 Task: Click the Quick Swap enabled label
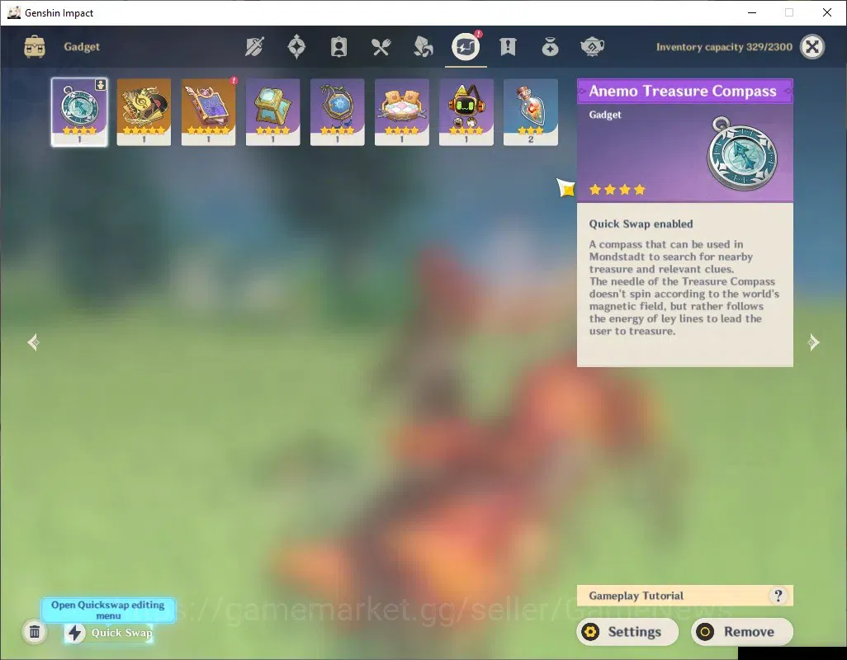tap(641, 224)
